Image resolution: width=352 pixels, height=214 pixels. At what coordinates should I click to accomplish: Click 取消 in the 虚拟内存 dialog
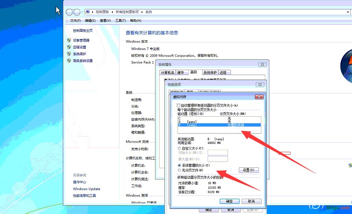(x=252, y=201)
